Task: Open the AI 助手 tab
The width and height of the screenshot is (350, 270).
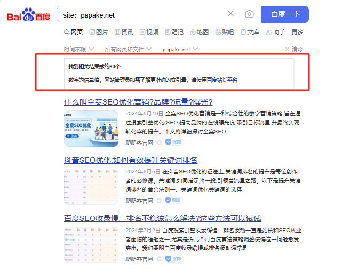Action: 275,32
